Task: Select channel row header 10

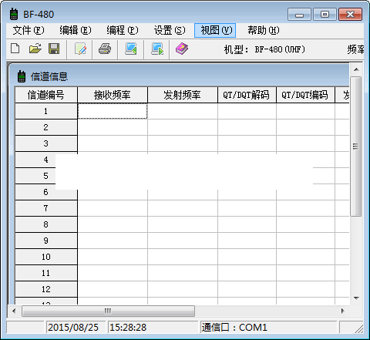Action: [46, 257]
